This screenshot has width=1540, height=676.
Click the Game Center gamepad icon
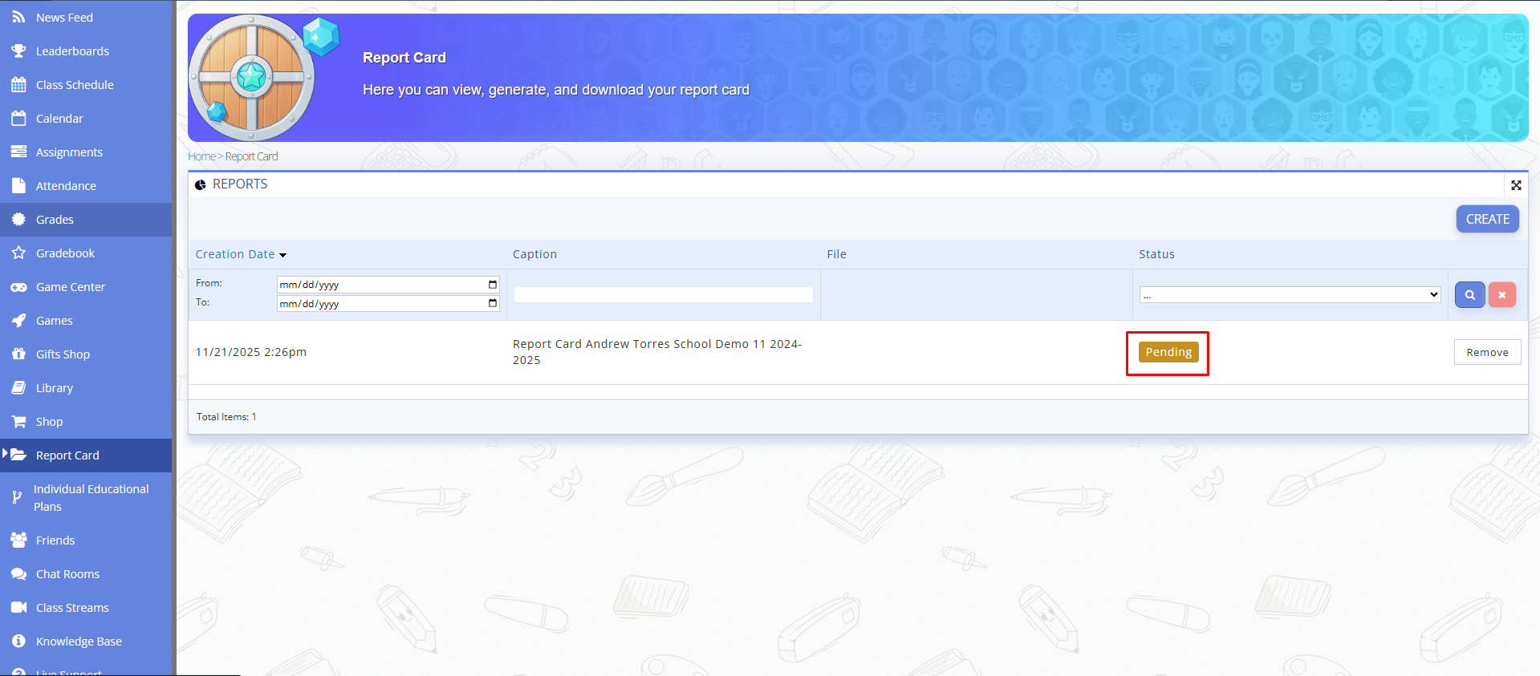coord(18,287)
